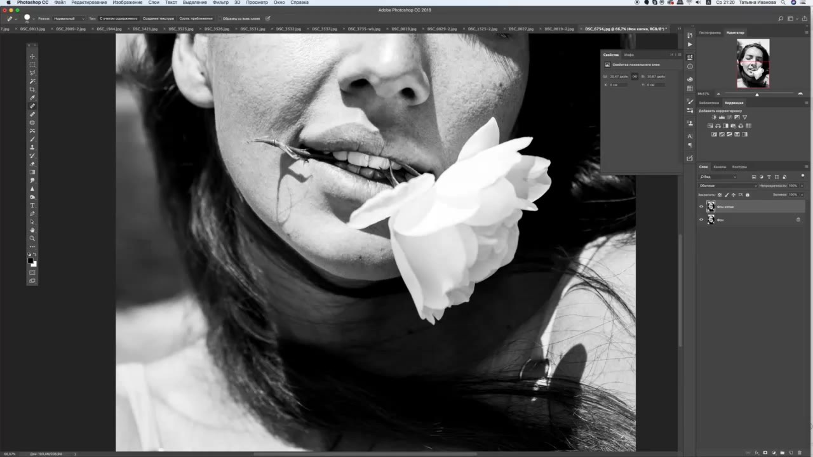
Task: Toggle visibility of the 'Фон' layer
Action: 701,220
